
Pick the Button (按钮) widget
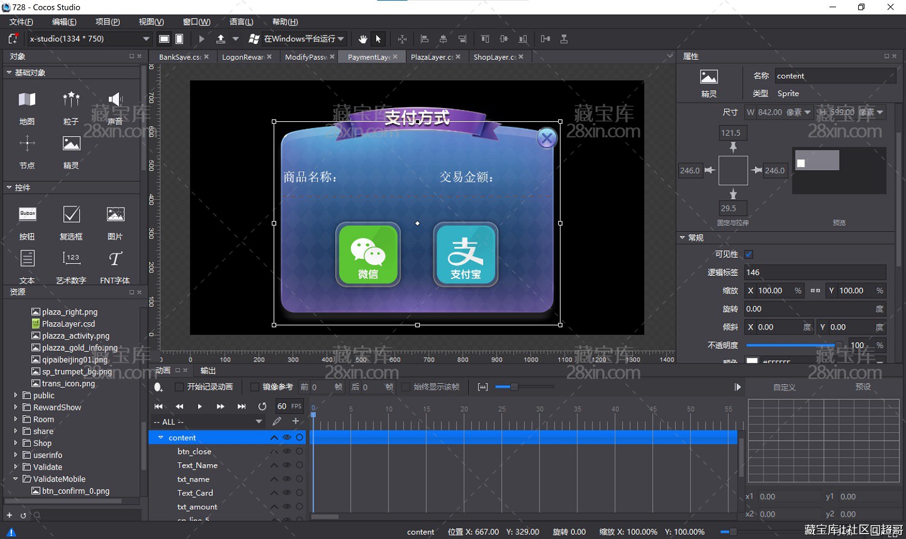(x=27, y=223)
